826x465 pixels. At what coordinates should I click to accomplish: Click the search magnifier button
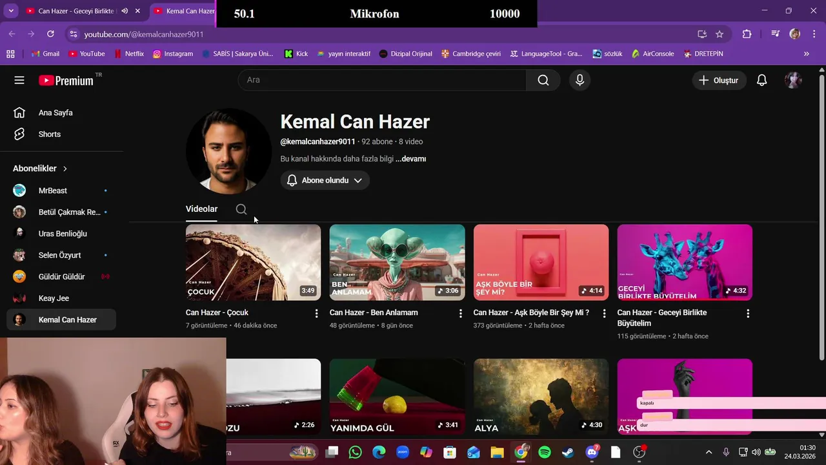(543, 80)
